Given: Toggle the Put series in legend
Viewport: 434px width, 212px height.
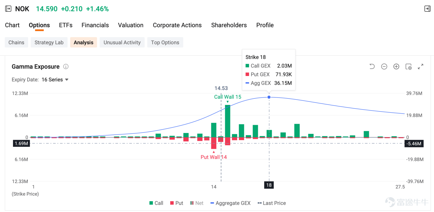Looking at the screenshot, I should click(177, 203).
